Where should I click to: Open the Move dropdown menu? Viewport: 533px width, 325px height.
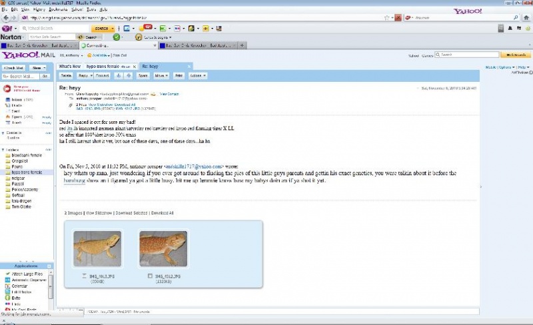tap(161, 76)
